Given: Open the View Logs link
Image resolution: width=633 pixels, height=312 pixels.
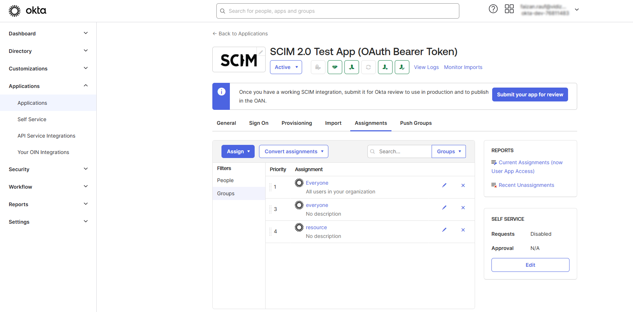Looking at the screenshot, I should [x=426, y=67].
